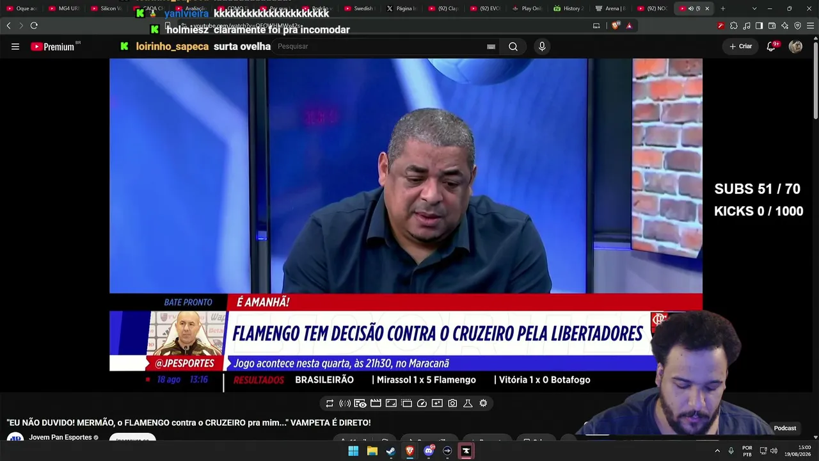Open the account avatar menu
Viewport: 819px width, 461px height.
click(795, 47)
